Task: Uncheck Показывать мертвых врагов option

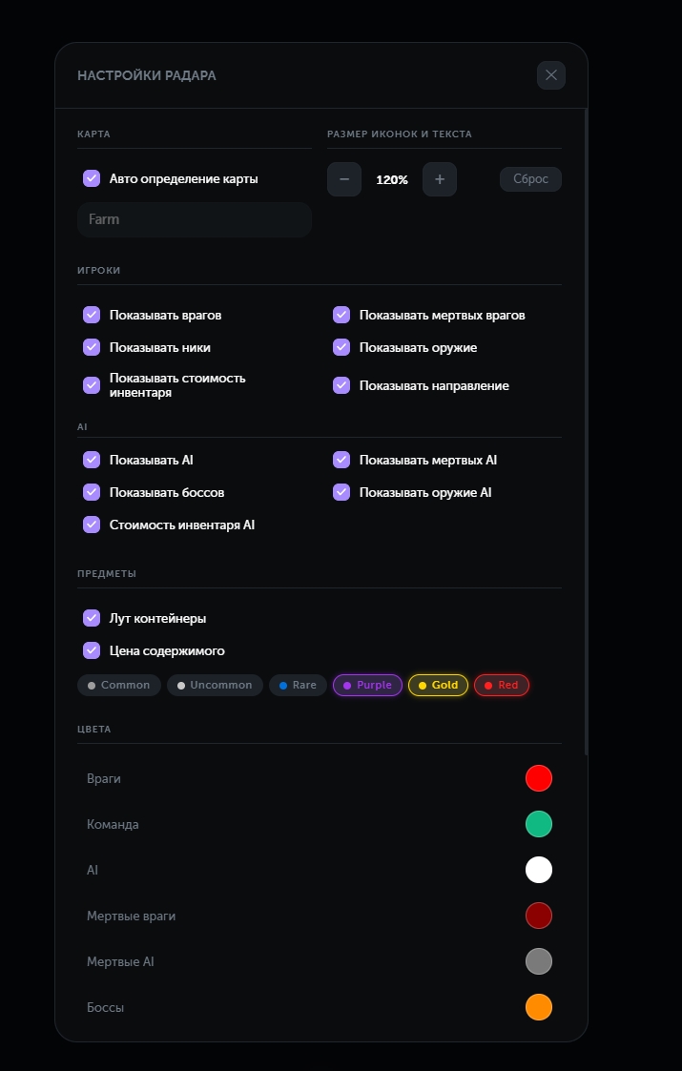Action: [341, 315]
